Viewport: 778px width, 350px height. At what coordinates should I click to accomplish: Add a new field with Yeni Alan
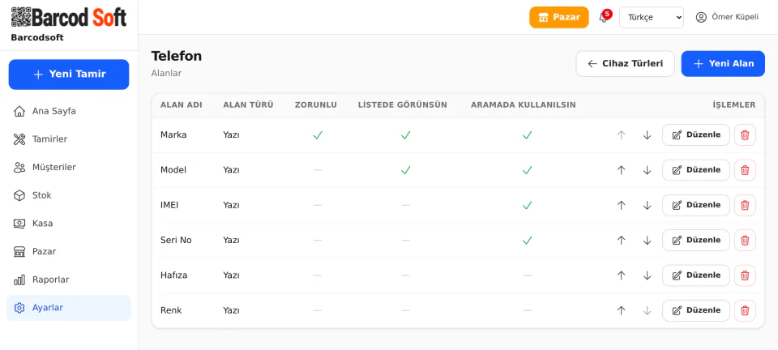(x=723, y=64)
